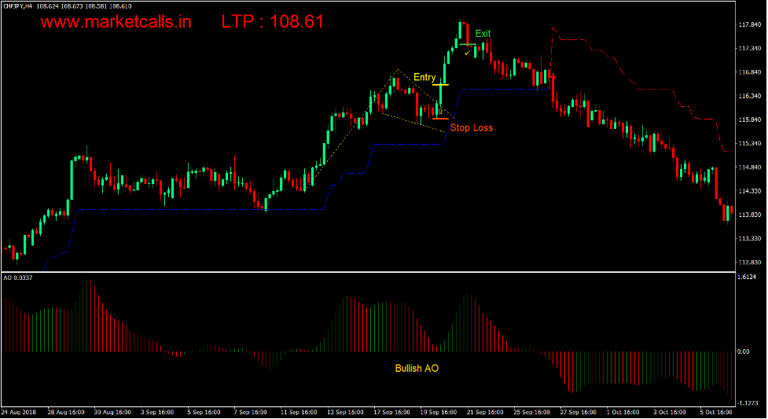768x419 pixels.
Task: Click the green Exit text label
Action: pyautogui.click(x=483, y=33)
